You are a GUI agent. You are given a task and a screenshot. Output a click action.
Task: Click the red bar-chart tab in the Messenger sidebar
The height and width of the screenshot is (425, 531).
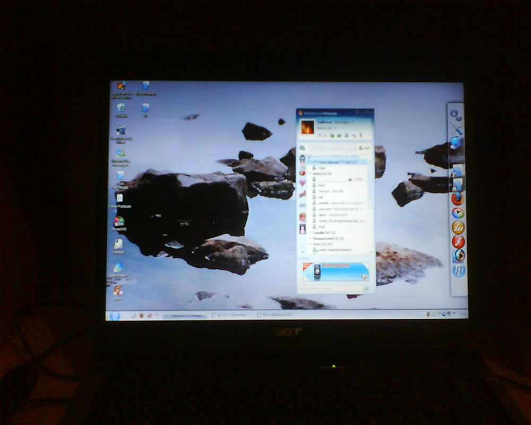click(303, 194)
